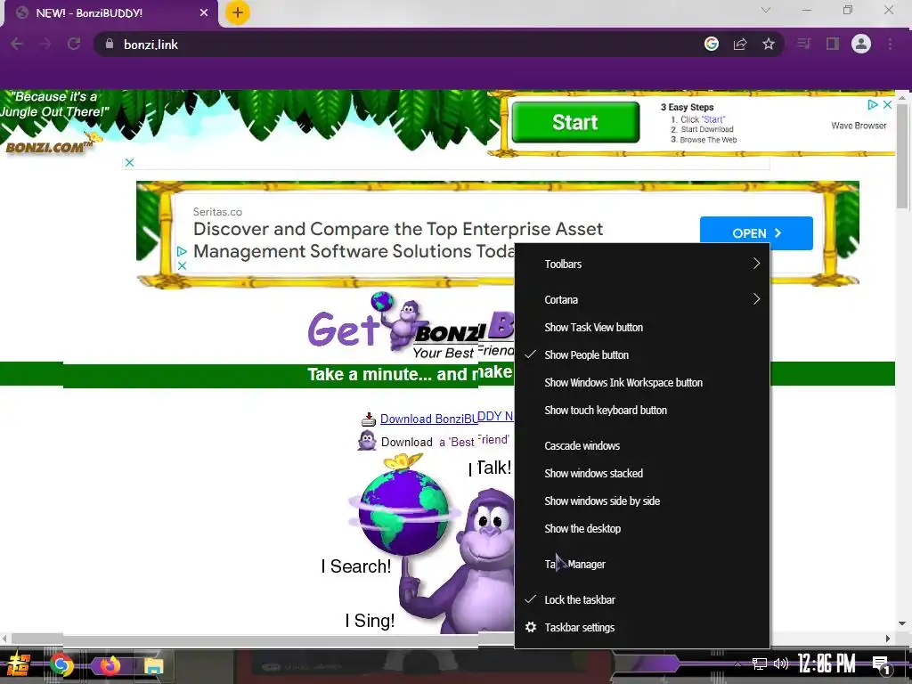
Task: Reload the bonzi.link page
Action: pyautogui.click(x=74, y=45)
